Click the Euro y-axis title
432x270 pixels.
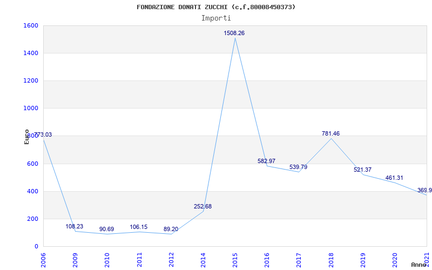tap(26, 137)
